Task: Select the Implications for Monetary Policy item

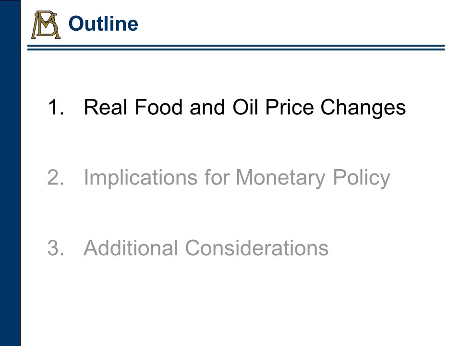Action: coord(237,178)
